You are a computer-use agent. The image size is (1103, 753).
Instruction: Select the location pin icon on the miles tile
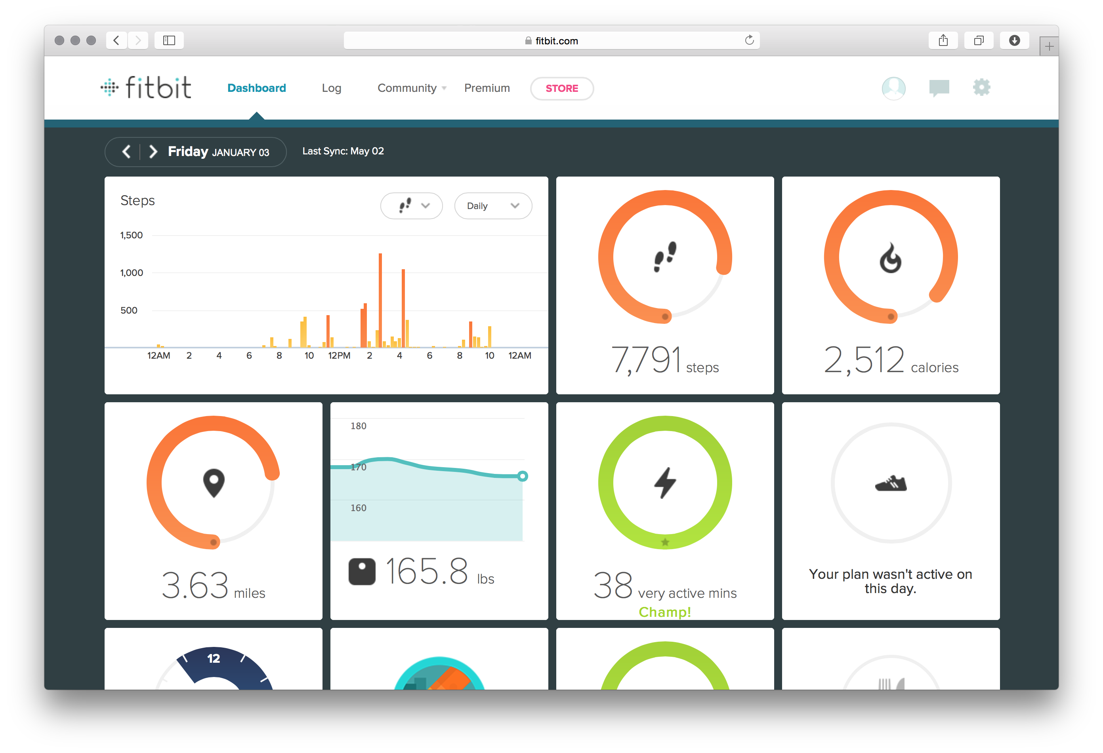click(214, 482)
